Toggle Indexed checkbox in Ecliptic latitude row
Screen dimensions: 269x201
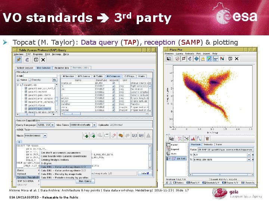[x=114, y=101]
